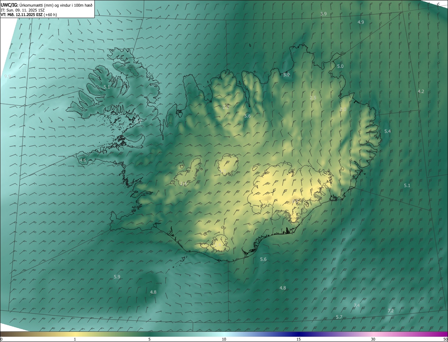Viewport: 448px width, 342px height.
Task: Select the color scale tick labeled 15
Action: click(299, 339)
